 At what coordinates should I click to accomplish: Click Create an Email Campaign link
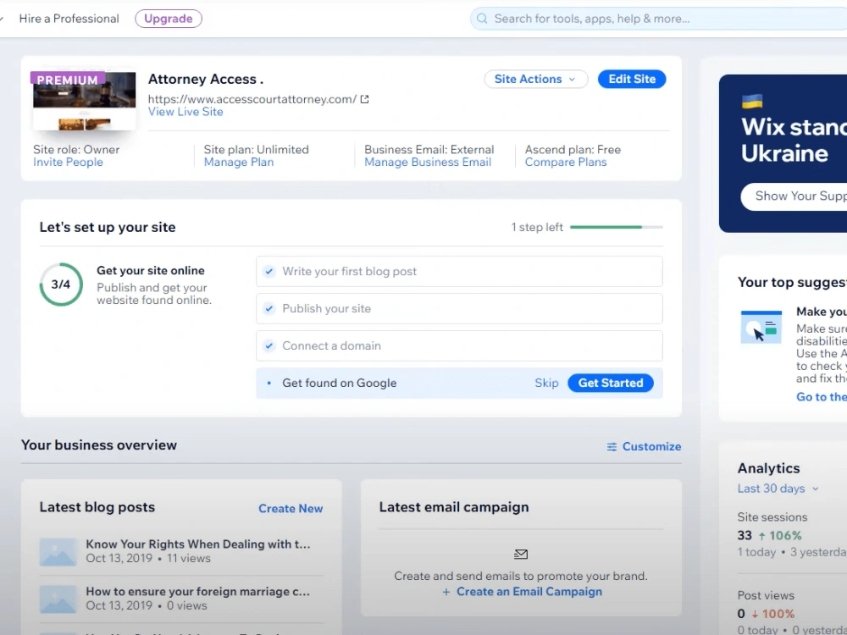click(529, 592)
